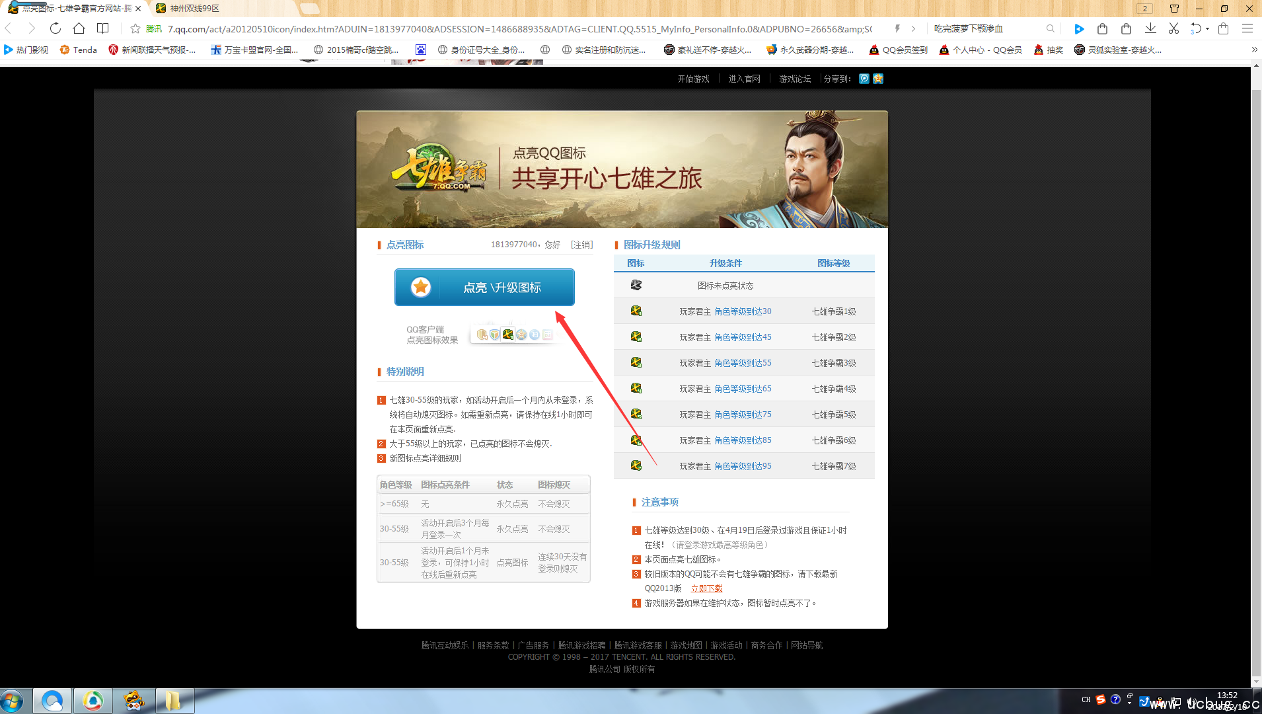Click 游戏论坛 link
1262x714 pixels.
click(x=795, y=79)
